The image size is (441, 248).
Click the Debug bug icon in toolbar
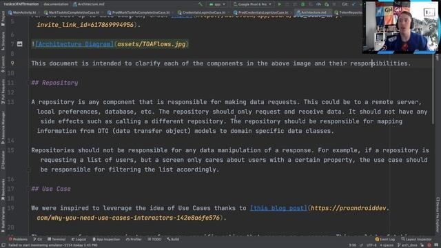pyautogui.click(x=303, y=4)
